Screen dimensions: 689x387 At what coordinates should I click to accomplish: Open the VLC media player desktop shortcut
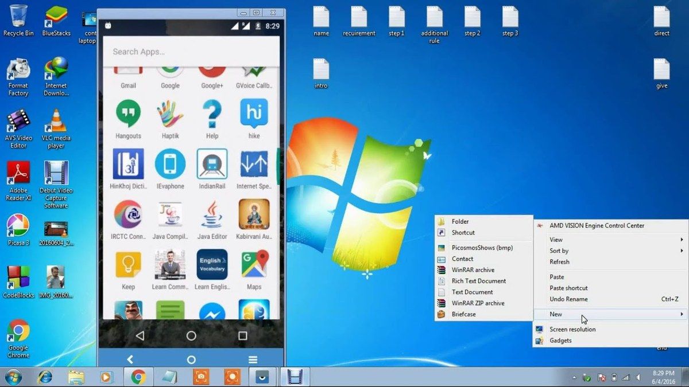click(x=56, y=130)
